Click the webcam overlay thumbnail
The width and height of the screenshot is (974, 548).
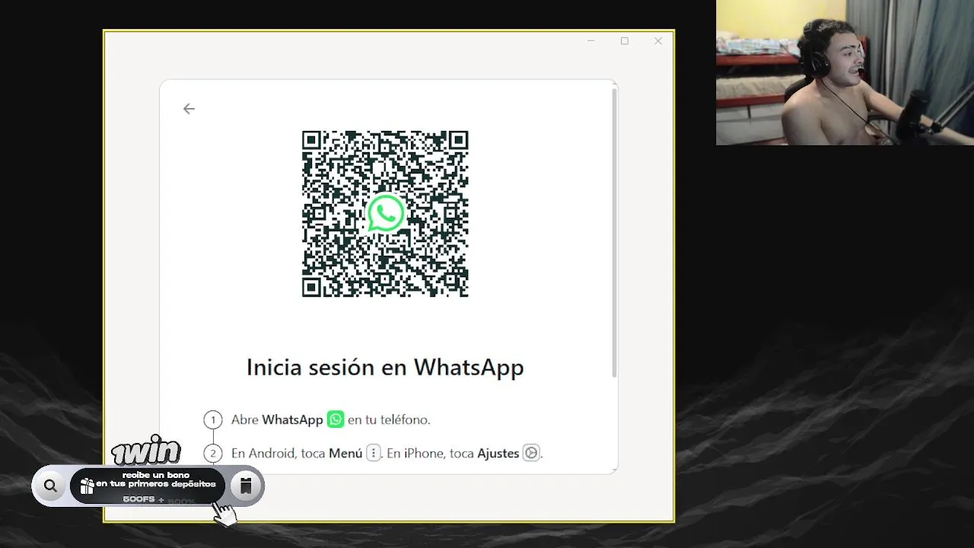click(x=845, y=72)
